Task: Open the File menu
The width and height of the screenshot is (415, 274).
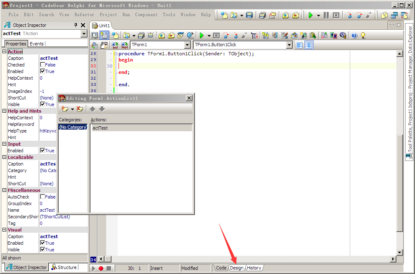Action: point(14,14)
